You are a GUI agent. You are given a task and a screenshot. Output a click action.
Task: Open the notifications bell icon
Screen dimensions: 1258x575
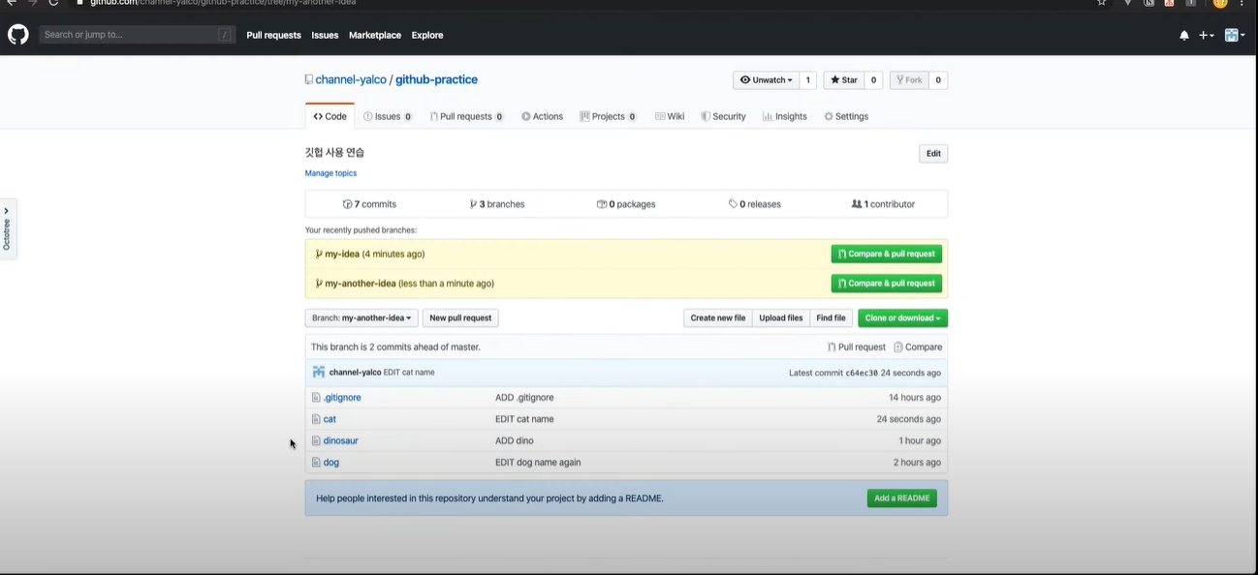click(1184, 36)
